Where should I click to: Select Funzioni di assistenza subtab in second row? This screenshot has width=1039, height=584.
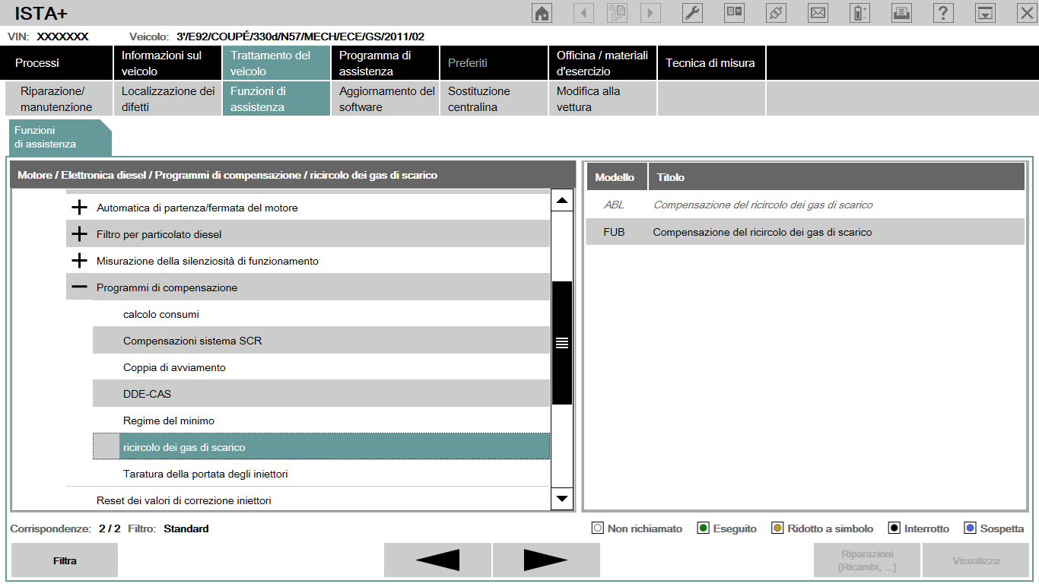pos(275,99)
